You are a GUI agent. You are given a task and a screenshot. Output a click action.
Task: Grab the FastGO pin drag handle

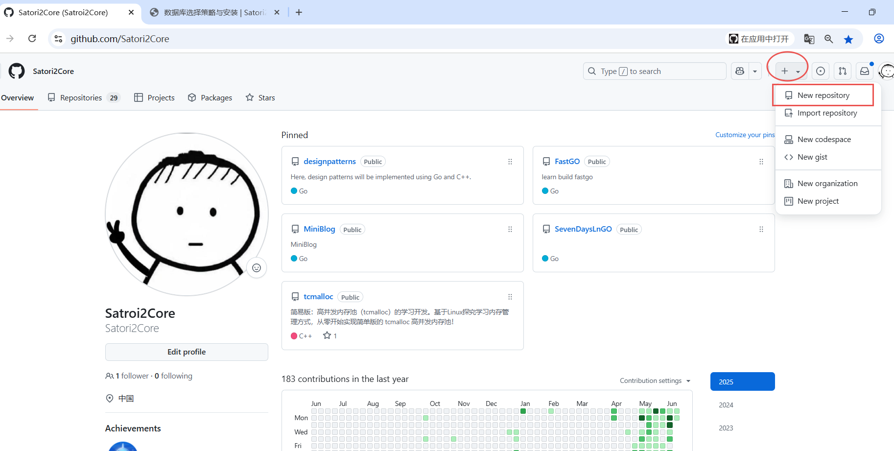(x=761, y=162)
